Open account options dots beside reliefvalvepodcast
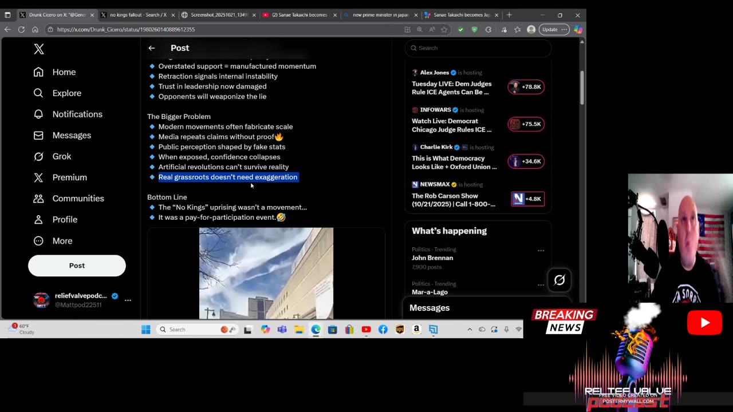733x412 pixels. pos(128,300)
